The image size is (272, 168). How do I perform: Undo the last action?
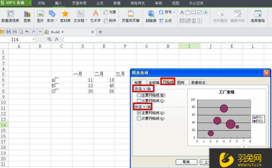coord(27,32)
